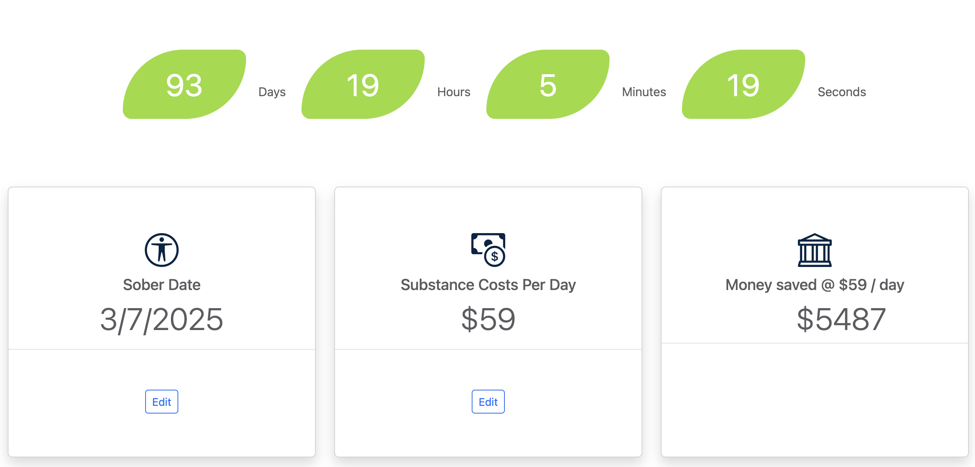Click the green 19 seconds leaf badge
Screen dimensions: 975x467
coord(744,84)
